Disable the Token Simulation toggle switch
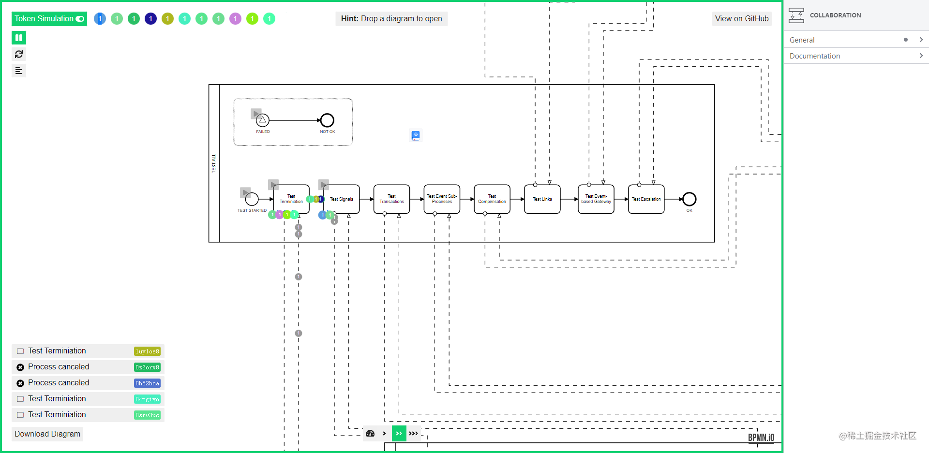The image size is (929, 453). pyautogui.click(x=79, y=18)
